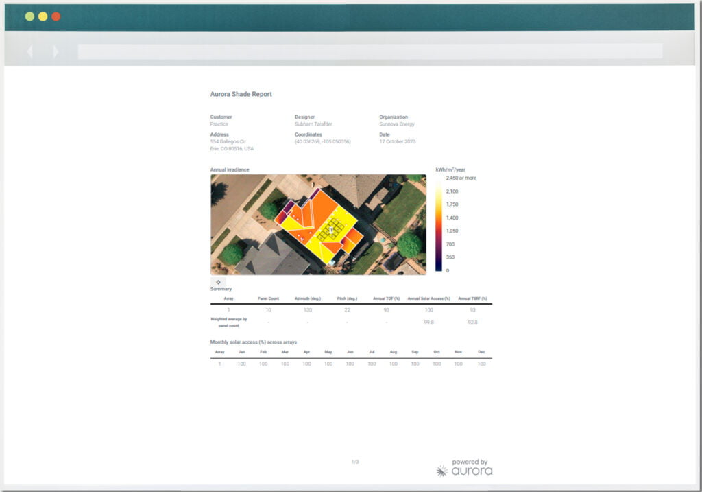
Task: Select array marker 1 on the roof
Action: point(331,230)
